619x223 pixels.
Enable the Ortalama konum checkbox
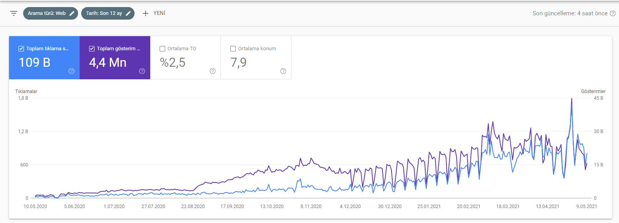(x=233, y=49)
